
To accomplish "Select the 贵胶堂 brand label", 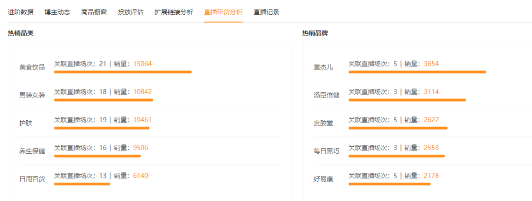I will point(323,123).
